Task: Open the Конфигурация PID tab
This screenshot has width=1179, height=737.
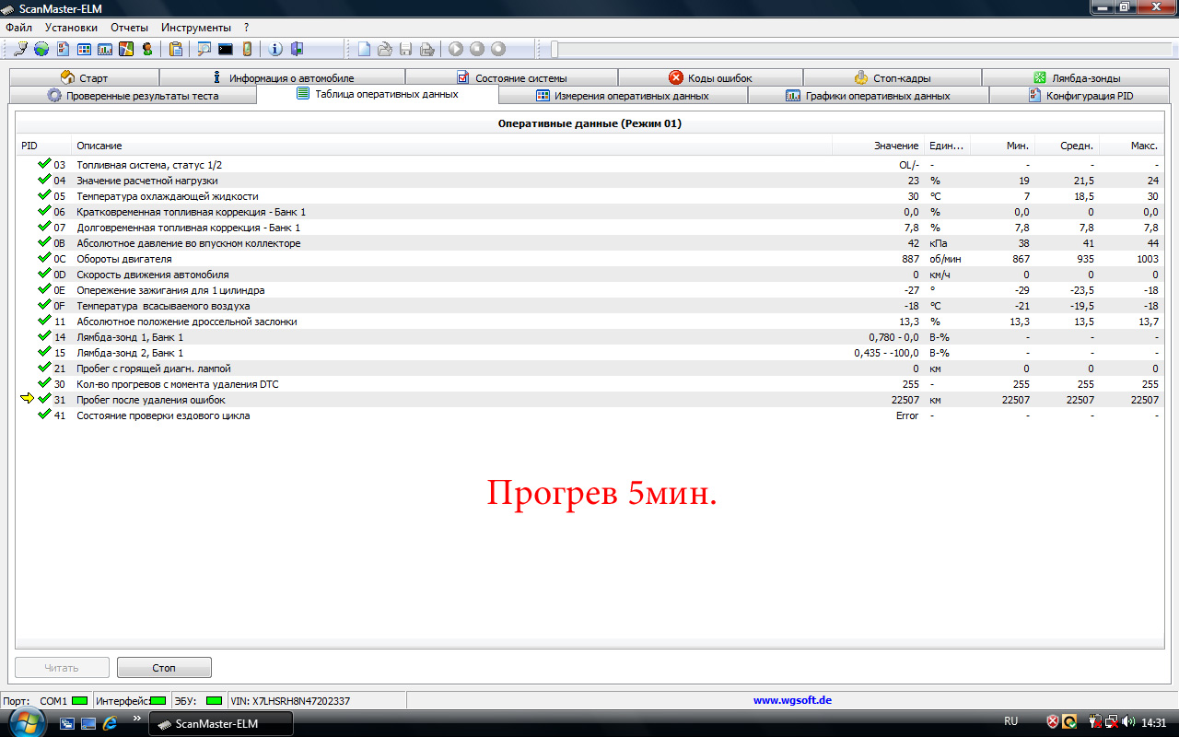Action: (1080, 96)
